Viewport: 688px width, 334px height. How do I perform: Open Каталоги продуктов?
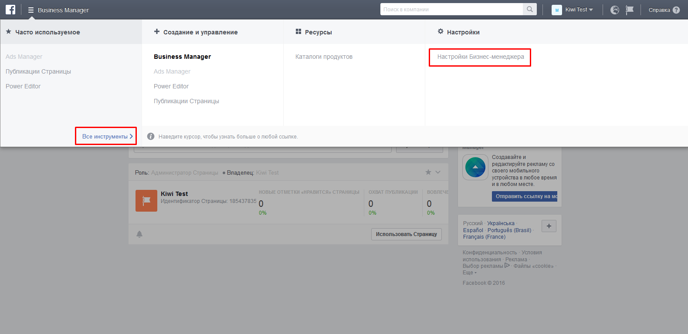324,57
